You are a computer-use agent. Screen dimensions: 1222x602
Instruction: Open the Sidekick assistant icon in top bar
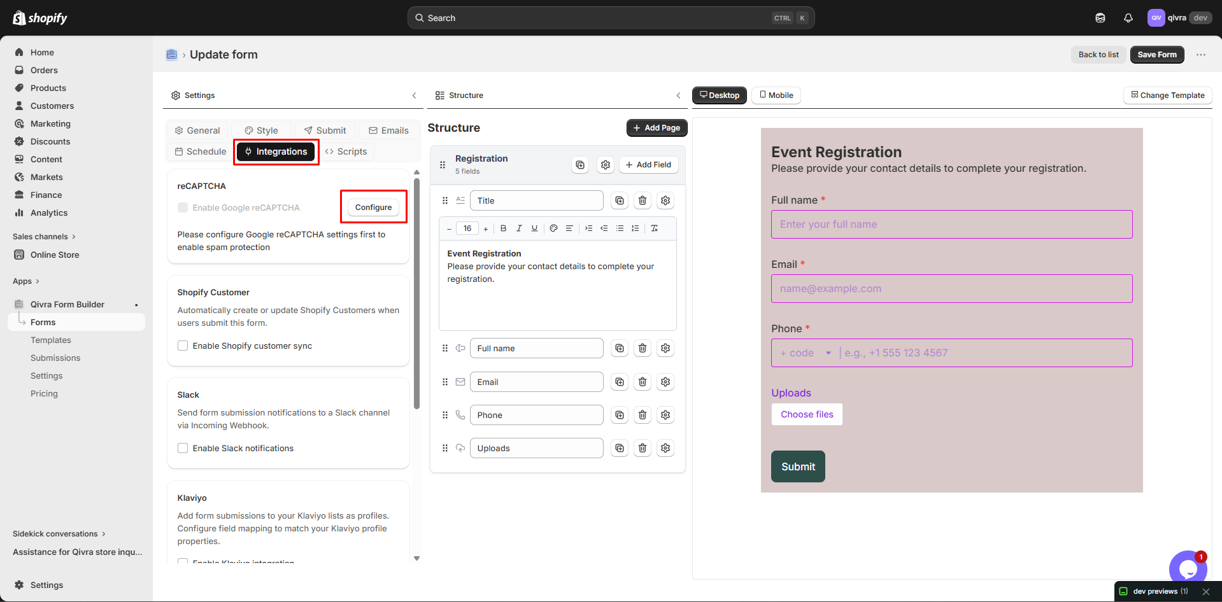tap(1100, 18)
